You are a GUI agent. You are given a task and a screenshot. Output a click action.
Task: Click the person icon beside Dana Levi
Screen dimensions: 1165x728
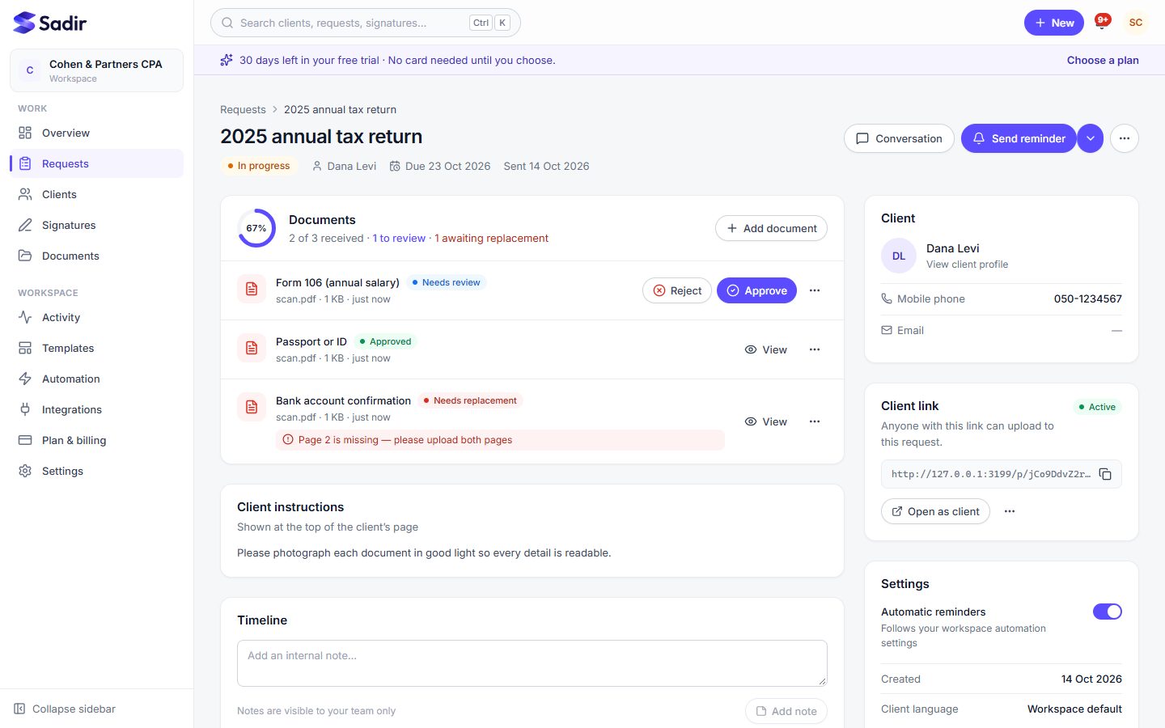click(317, 166)
